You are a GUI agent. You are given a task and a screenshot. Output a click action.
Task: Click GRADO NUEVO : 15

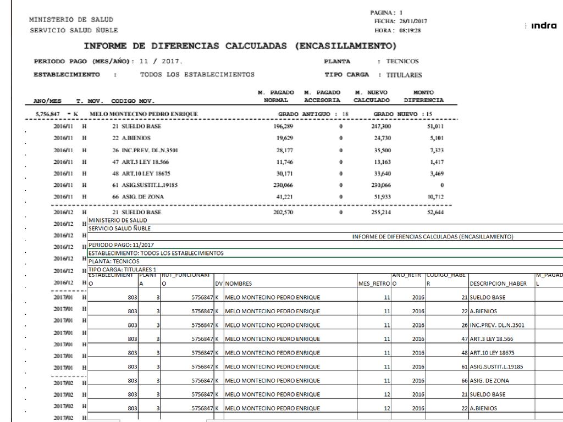[402, 114]
